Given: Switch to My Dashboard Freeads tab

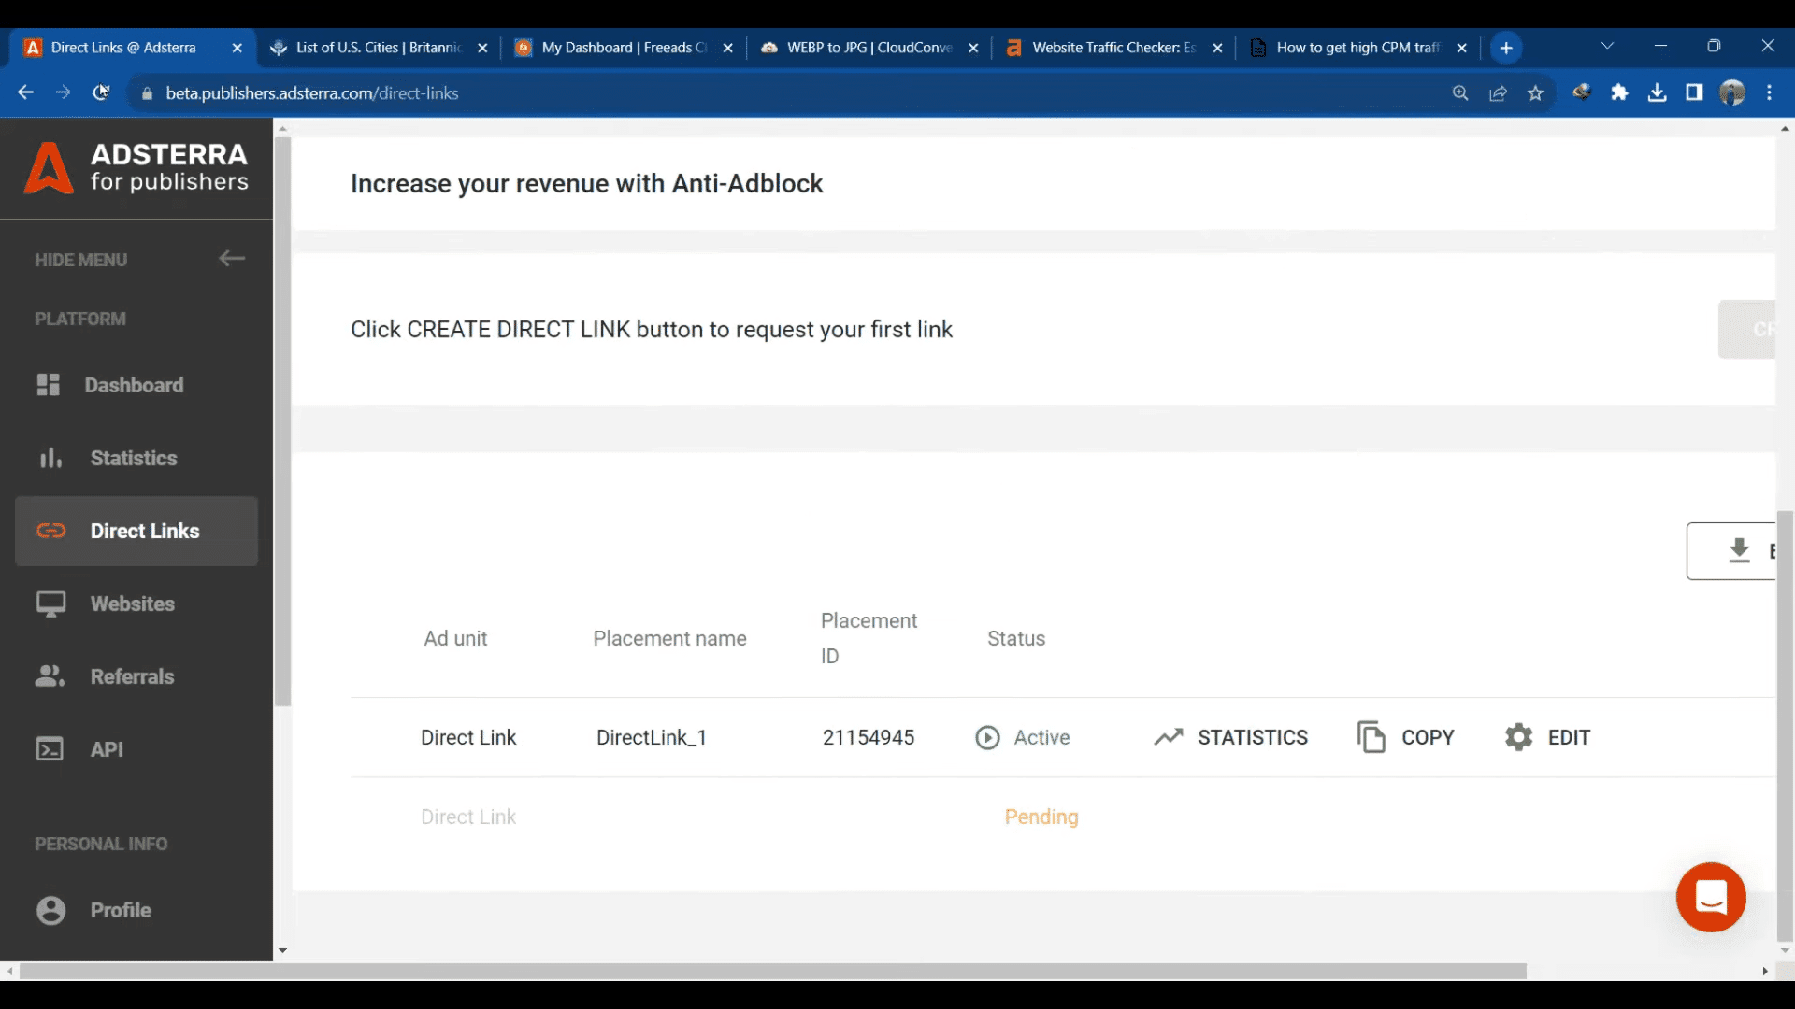Looking at the screenshot, I should (624, 48).
